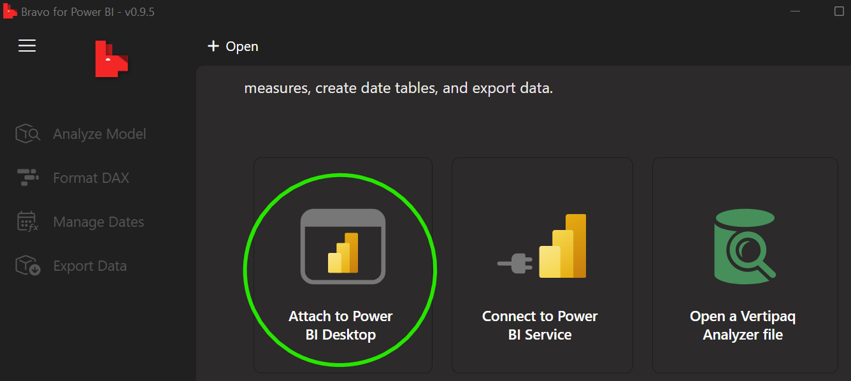Click the Vertipaq Analyzer database icon
The width and height of the screenshot is (851, 381).
(x=744, y=245)
